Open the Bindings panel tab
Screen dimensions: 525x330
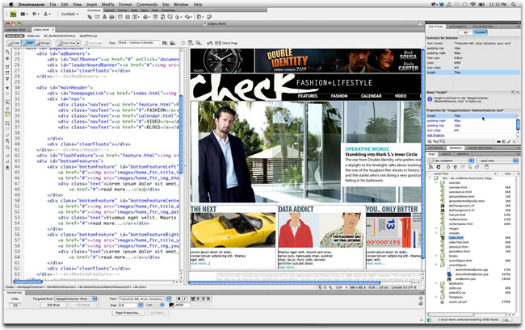pos(456,148)
